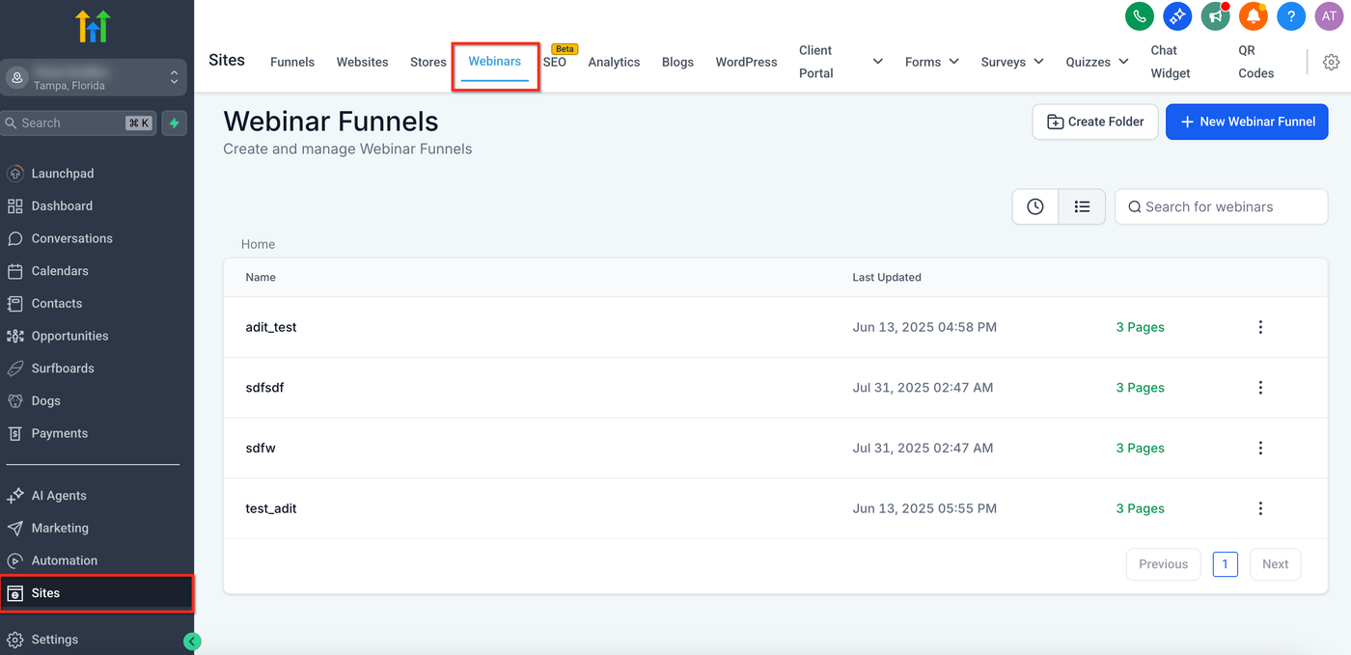The height and width of the screenshot is (655, 1351).
Task: Open the help question mark icon
Action: point(1291,15)
